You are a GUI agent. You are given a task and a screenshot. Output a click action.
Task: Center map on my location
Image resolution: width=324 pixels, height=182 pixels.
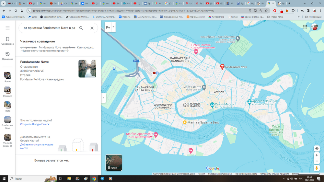point(317,149)
